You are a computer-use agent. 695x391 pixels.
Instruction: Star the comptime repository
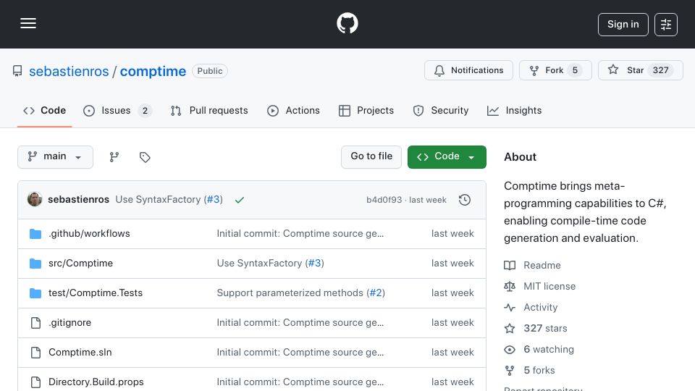pos(641,70)
